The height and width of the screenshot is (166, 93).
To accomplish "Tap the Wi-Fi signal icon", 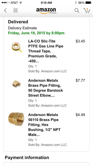I will click(x=21, y=3).
